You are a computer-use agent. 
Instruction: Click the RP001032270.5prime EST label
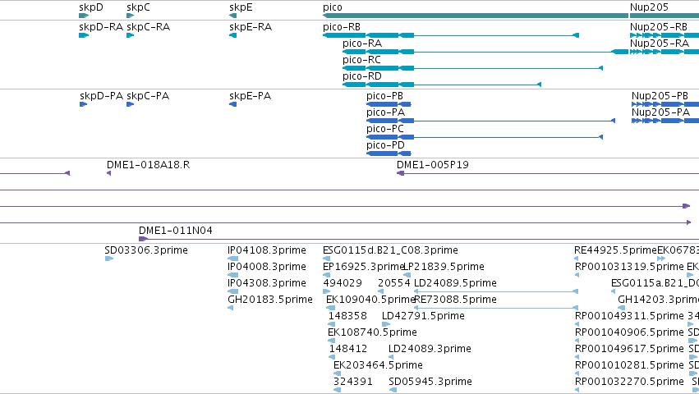click(x=629, y=383)
